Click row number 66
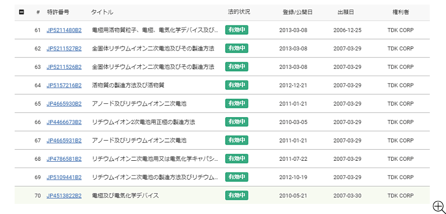 [x=38, y=122]
